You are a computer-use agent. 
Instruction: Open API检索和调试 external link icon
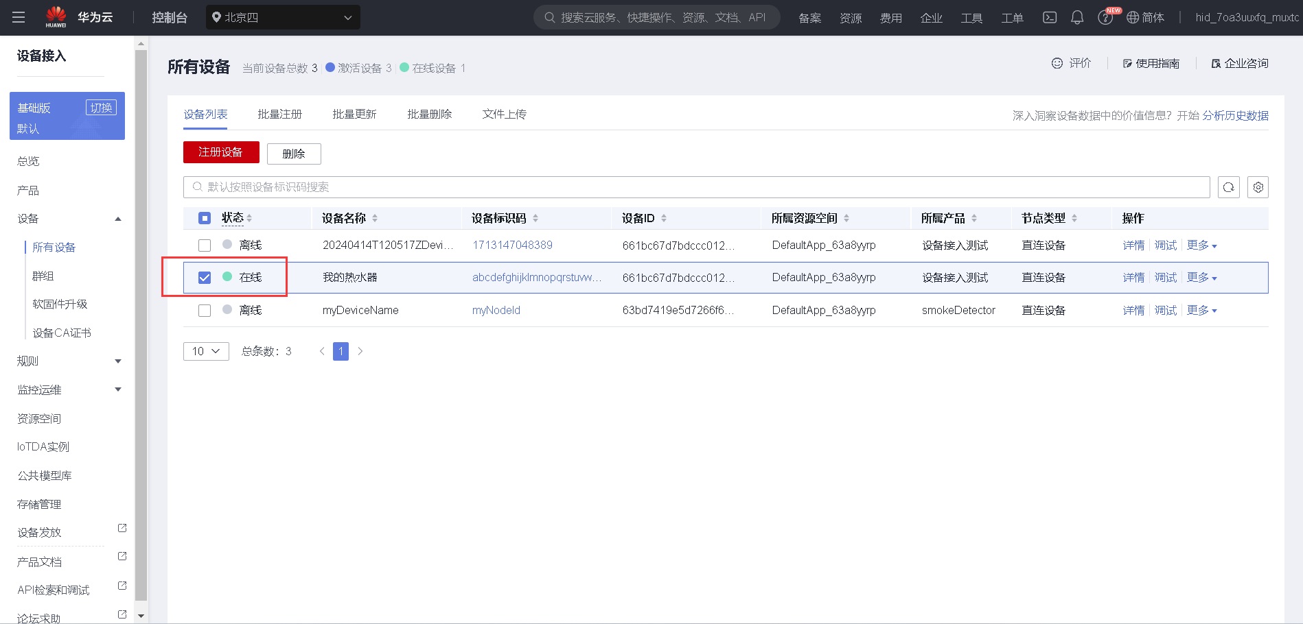pyautogui.click(x=122, y=586)
